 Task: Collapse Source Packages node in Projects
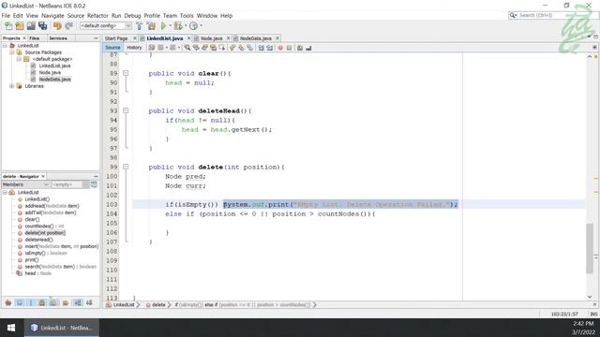(12, 52)
